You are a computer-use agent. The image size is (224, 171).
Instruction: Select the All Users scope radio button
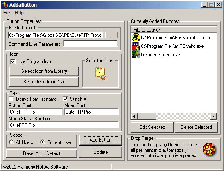[x=11, y=142]
